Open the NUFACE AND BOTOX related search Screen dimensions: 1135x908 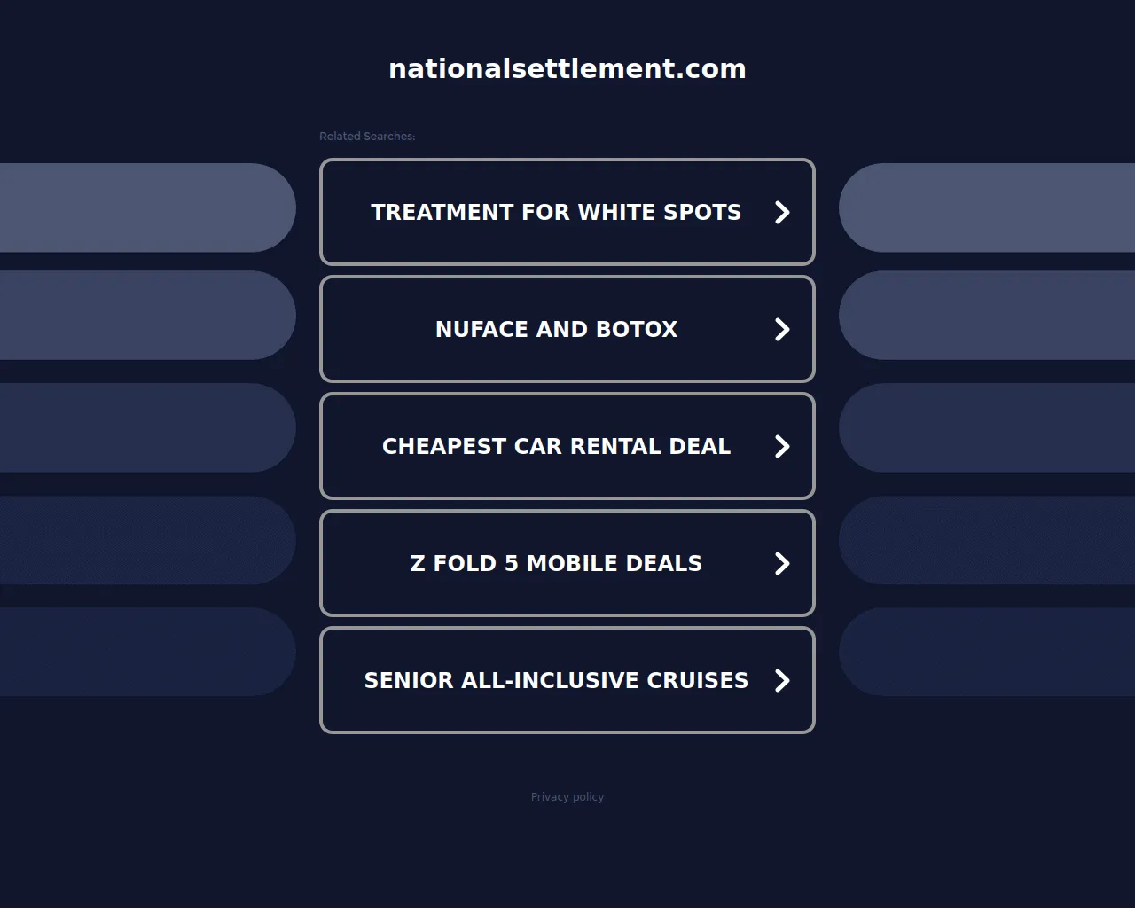pyautogui.click(x=556, y=330)
